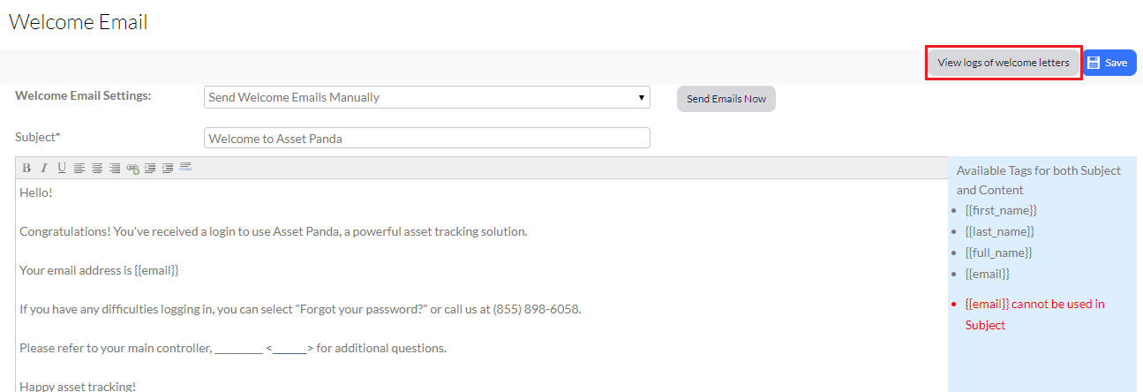Click the {{full_name}} tag in sidebar
Image resolution: width=1143 pixels, height=392 pixels.
tap(1000, 253)
